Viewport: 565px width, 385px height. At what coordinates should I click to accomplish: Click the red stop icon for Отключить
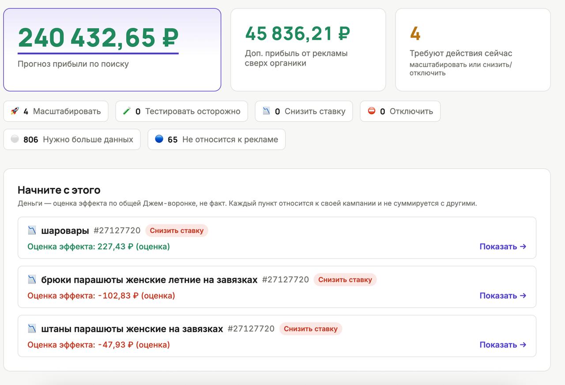[371, 111]
